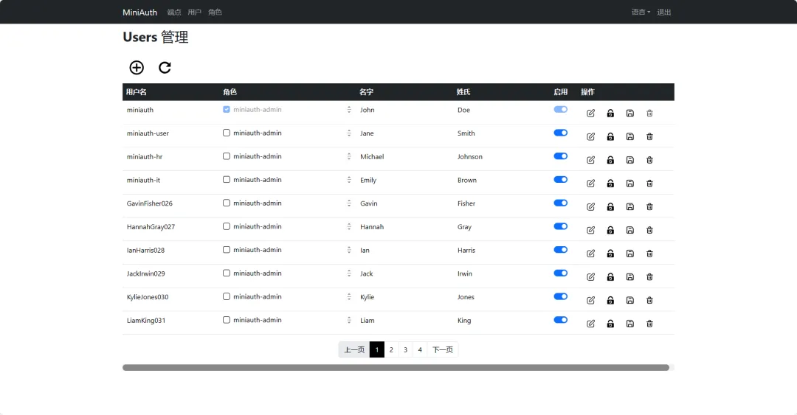
Task: Edit the IanHarris028 row
Action: pyautogui.click(x=590, y=254)
